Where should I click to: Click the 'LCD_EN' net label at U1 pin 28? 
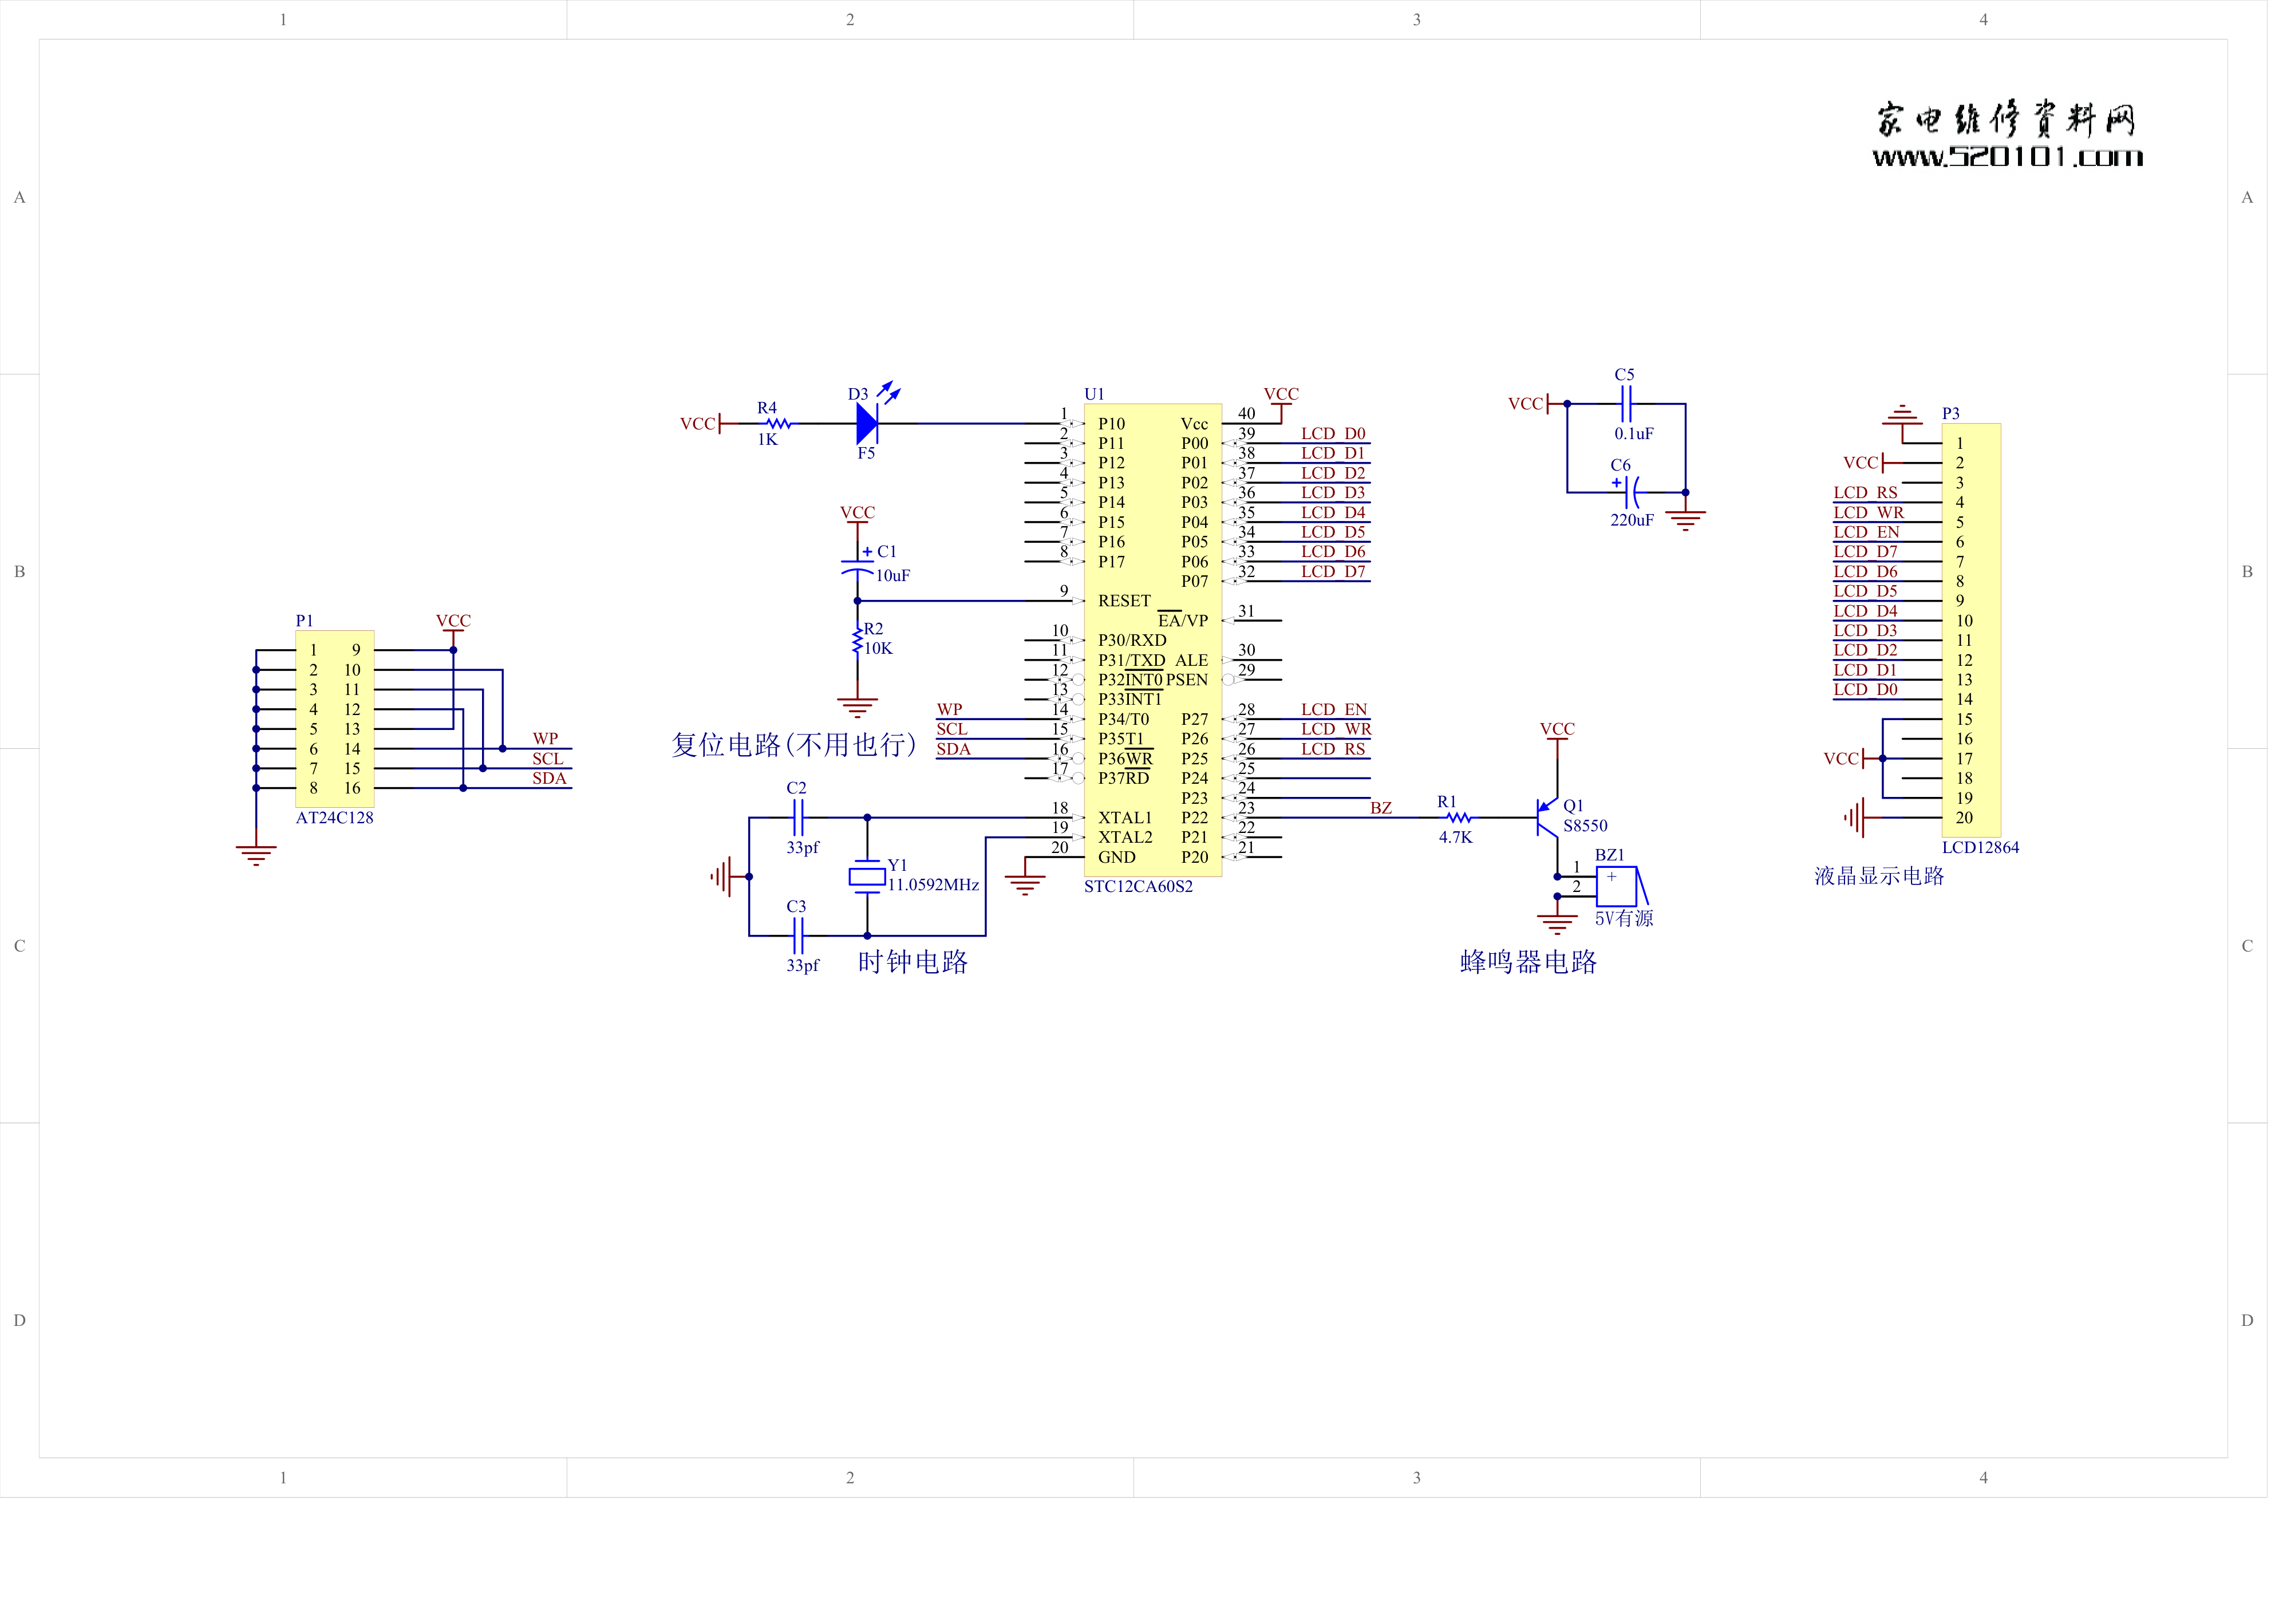1335,709
